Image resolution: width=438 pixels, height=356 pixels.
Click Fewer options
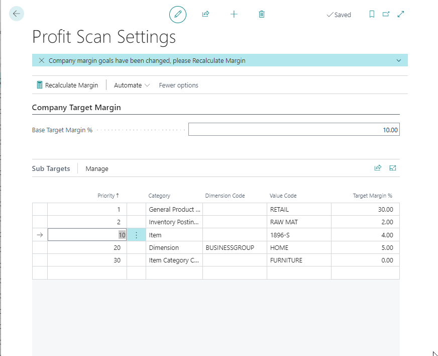[x=178, y=85]
